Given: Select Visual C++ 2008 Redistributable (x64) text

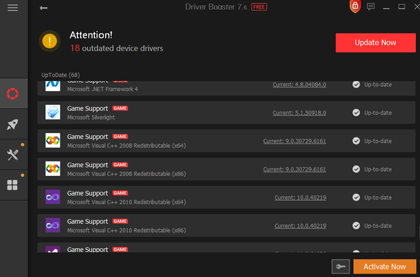Looking at the screenshot, I should (127, 146).
